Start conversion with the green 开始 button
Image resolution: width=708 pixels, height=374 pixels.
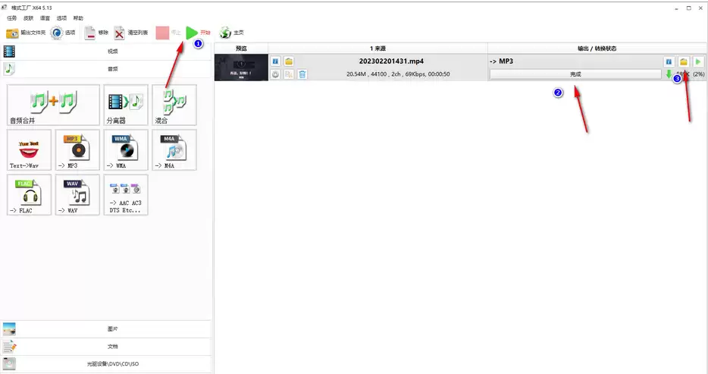(199, 33)
